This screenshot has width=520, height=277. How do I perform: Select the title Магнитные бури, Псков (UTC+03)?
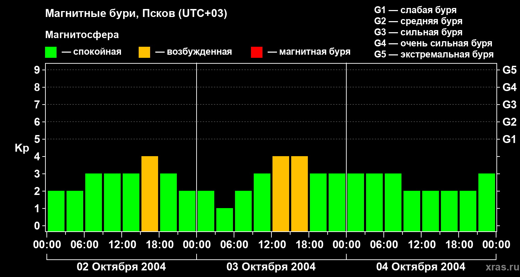click(136, 14)
